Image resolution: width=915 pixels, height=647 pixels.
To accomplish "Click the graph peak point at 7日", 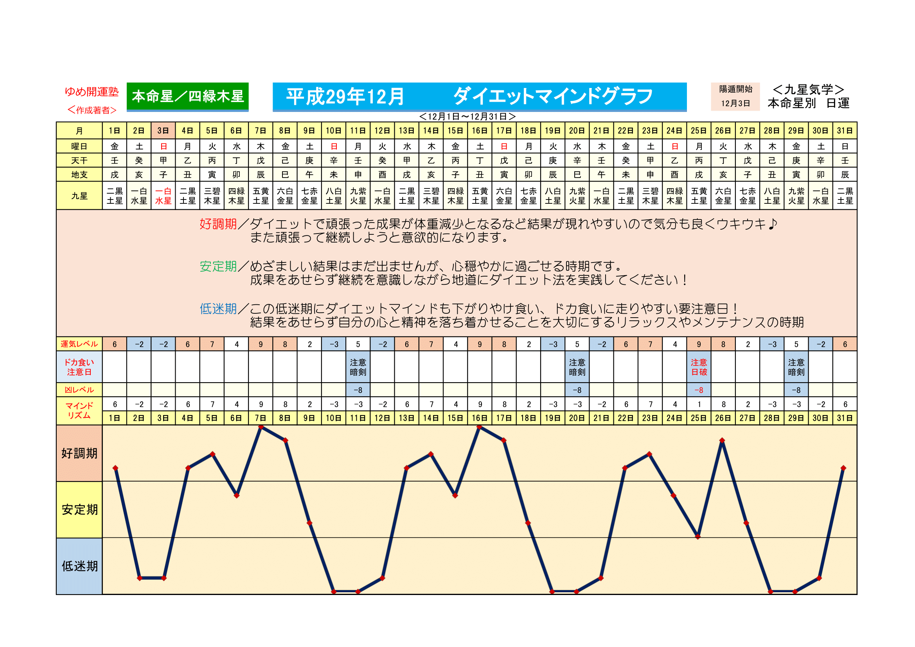I will click(x=261, y=427).
